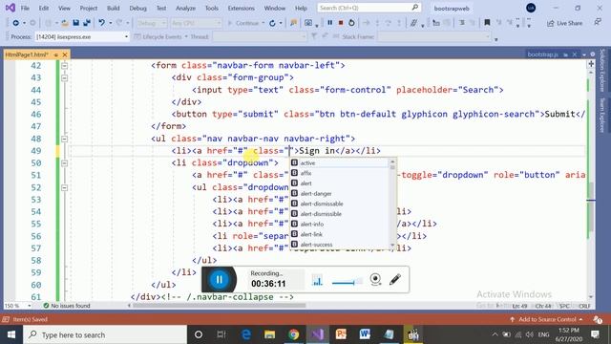The image size is (611, 344).
Task: Click the recorder pencil annotation icon
Action: [394, 279]
